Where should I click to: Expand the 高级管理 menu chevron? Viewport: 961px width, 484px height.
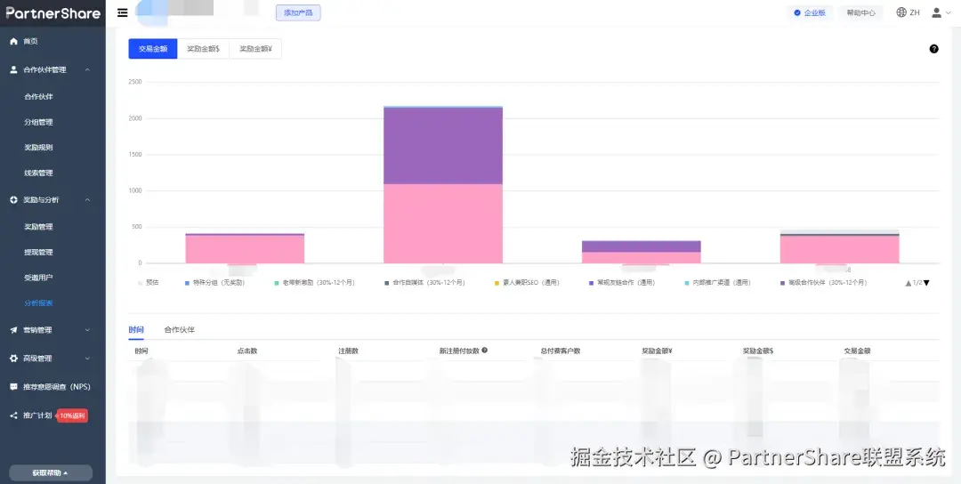coord(87,359)
